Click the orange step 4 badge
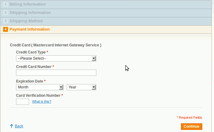The width and height of the screenshot is (214, 132). (x=6, y=29)
